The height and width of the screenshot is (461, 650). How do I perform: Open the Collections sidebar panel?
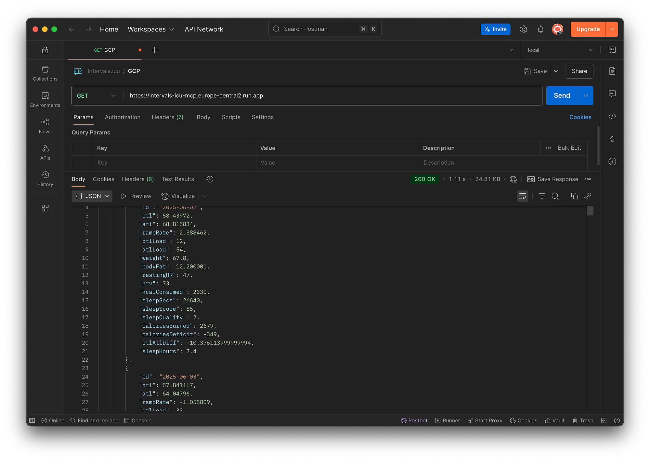coord(45,73)
